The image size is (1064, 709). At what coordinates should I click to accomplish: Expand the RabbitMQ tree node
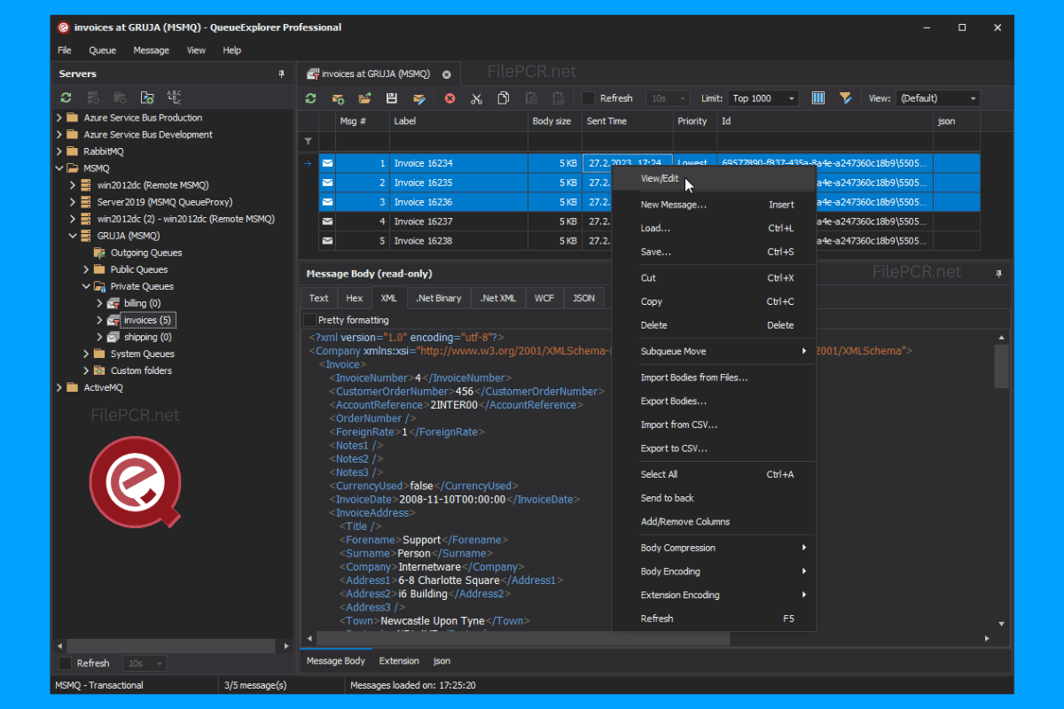(x=59, y=152)
